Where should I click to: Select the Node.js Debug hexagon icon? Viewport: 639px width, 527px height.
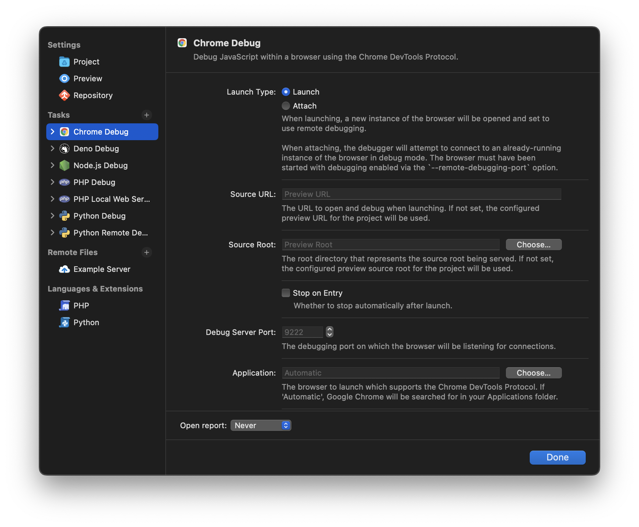tap(64, 166)
